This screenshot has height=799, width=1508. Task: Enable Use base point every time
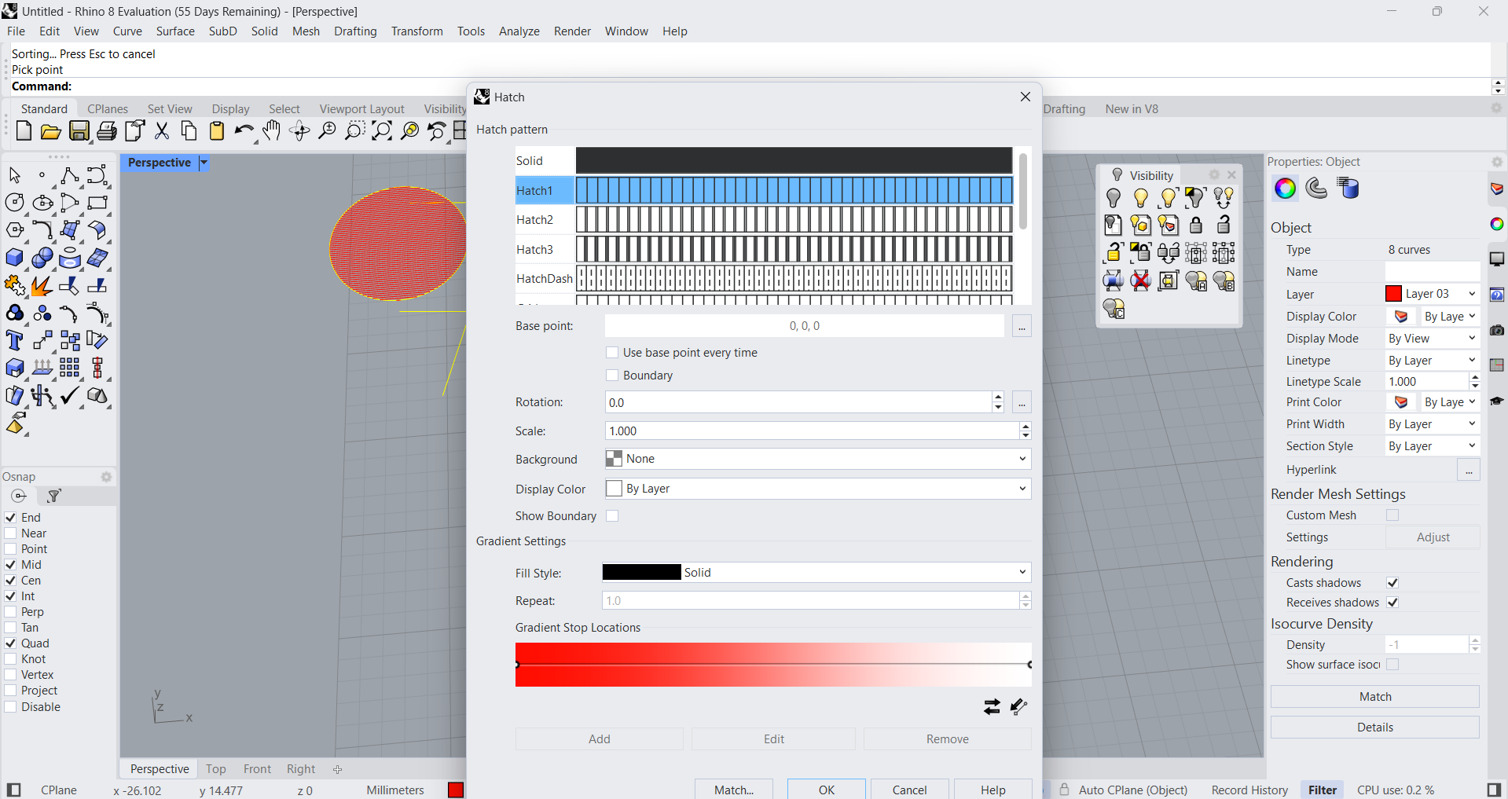pos(613,353)
